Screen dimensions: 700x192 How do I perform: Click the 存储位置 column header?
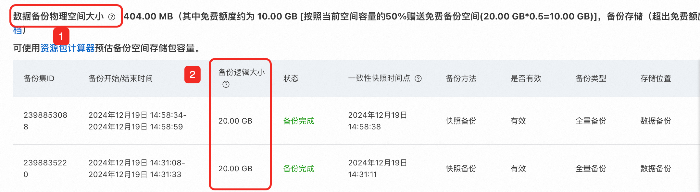(x=656, y=78)
